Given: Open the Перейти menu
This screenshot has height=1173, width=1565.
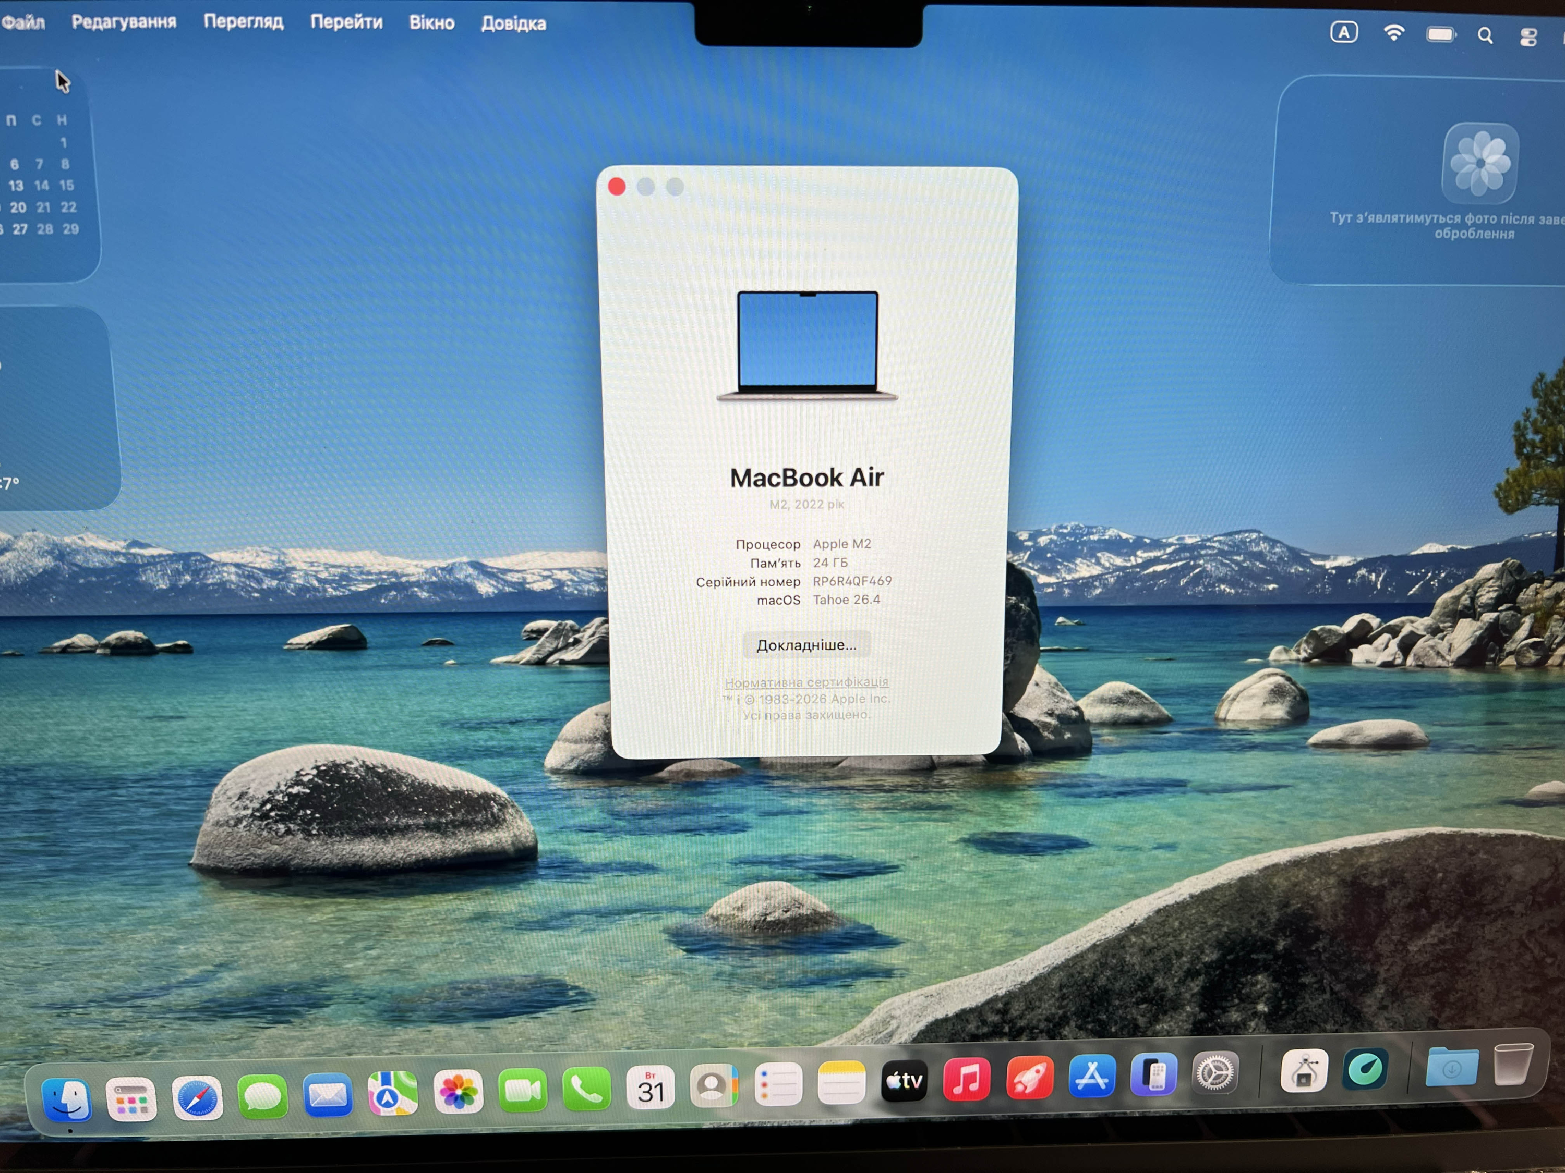Looking at the screenshot, I should pos(347,22).
